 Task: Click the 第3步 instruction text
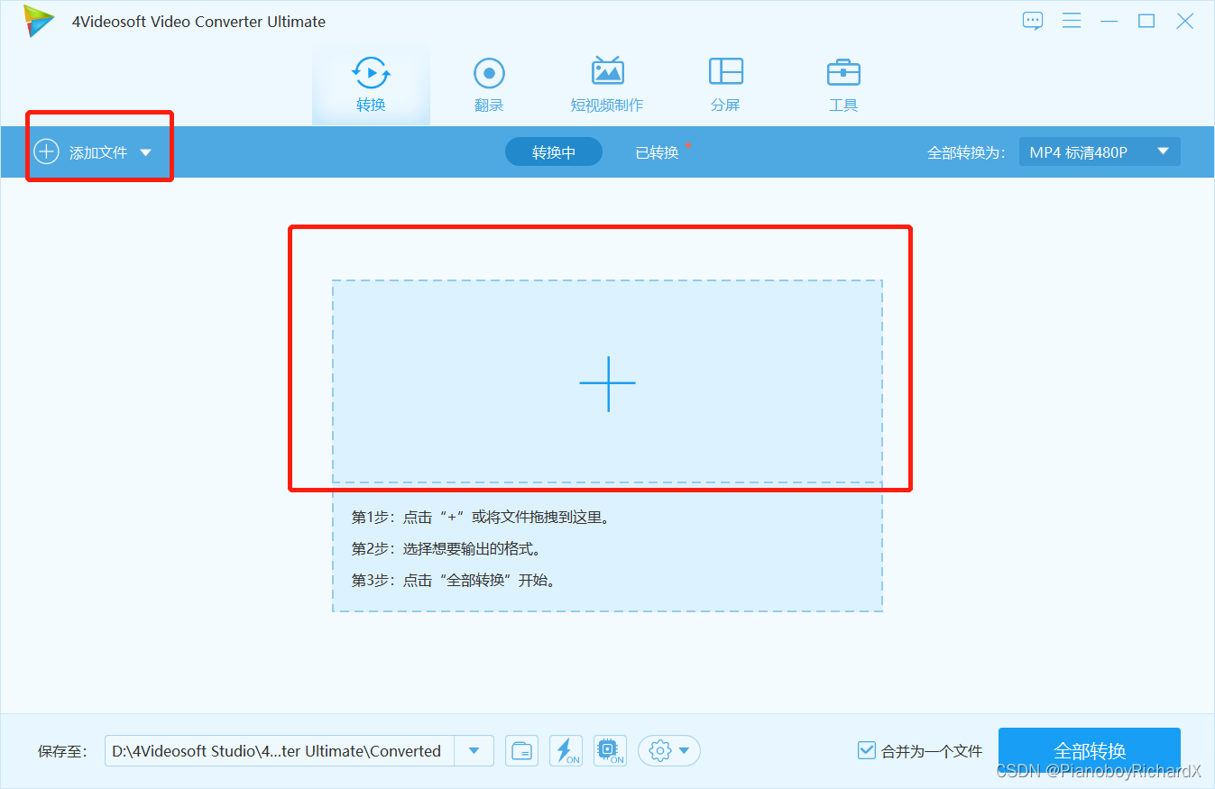click(x=455, y=580)
